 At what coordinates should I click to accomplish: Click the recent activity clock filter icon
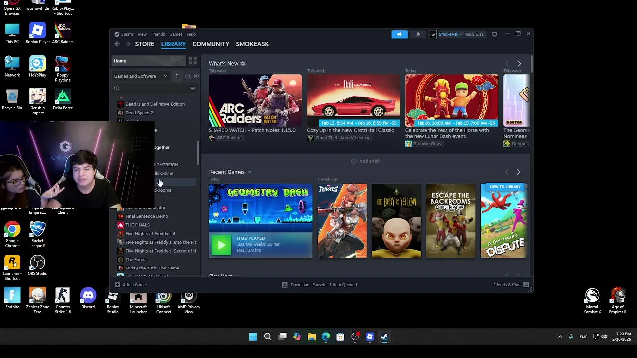188,76
